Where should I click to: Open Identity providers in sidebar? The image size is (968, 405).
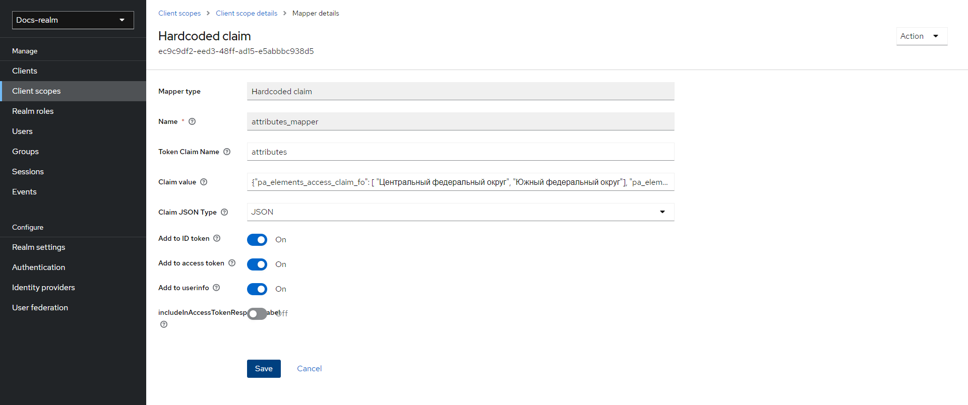point(43,288)
